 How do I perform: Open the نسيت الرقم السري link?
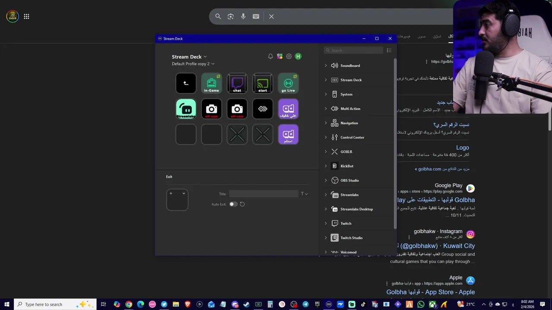(451, 124)
